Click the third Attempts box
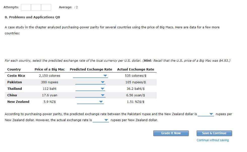Screen dimensions: 247x152 [x=46, y=7]
